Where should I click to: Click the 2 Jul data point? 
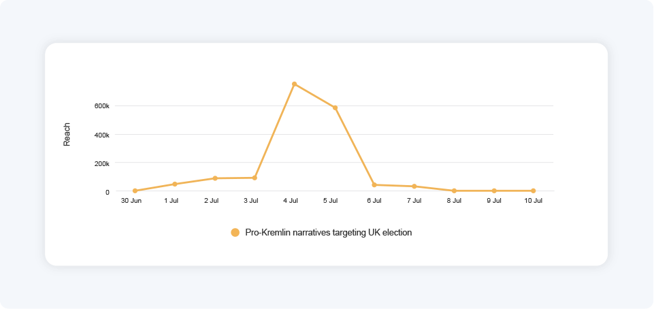[215, 178]
